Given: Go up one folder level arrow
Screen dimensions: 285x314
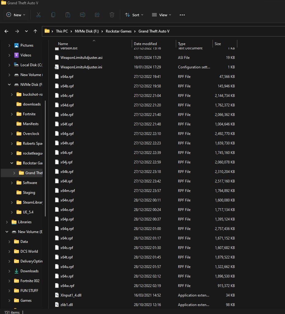Looking at the screenshot, I should pyautogui.click(x=35, y=31).
